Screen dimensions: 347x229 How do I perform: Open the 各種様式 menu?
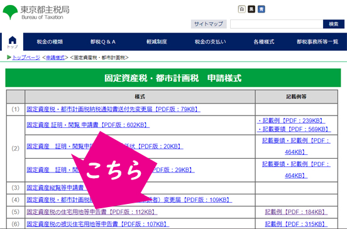pyautogui.click(x=264, y=42)
